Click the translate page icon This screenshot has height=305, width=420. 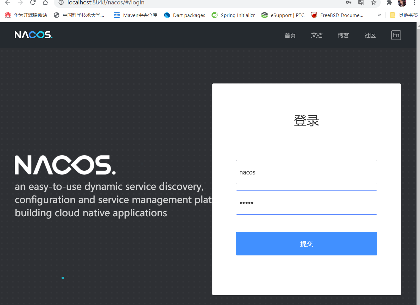(x=361, y=3)
